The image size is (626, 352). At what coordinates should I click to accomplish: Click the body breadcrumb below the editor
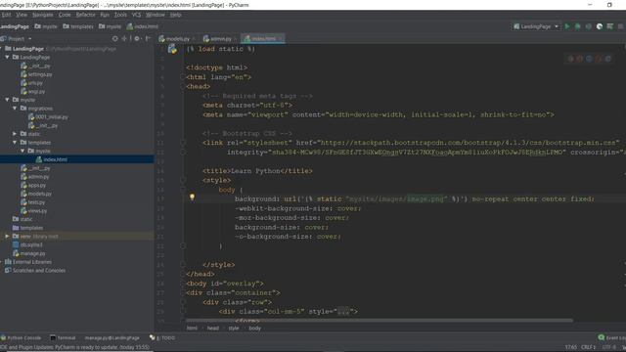click(x=254, y=329)
